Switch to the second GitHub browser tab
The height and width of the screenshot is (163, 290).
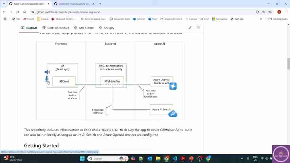(x=74, y=4)
